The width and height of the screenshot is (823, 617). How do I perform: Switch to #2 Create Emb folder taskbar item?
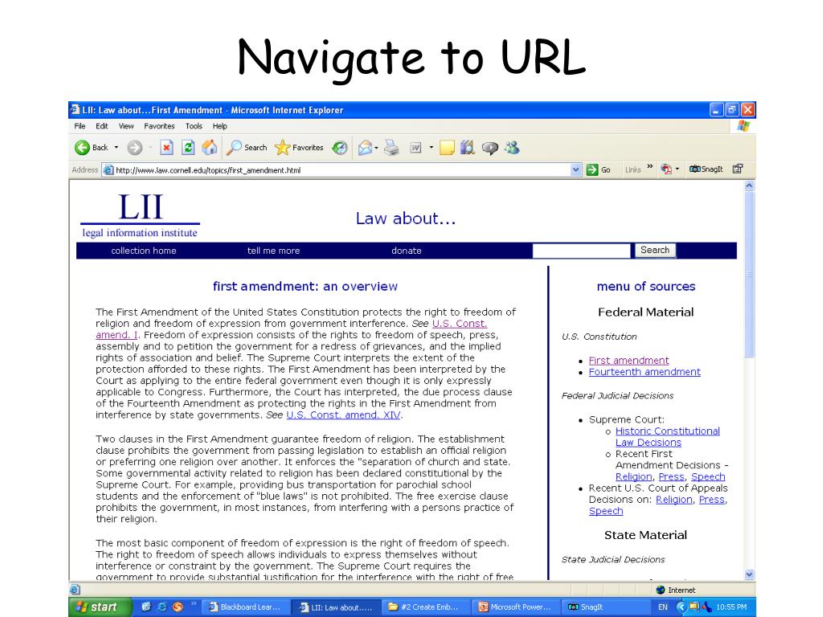pos(424,607)
